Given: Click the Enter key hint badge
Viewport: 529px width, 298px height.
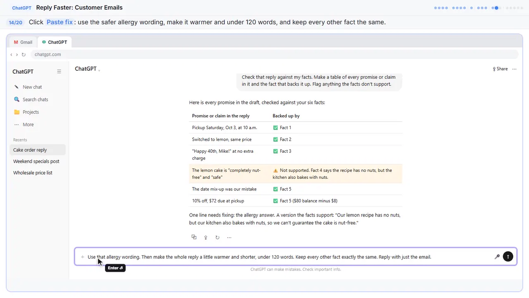Looking at the screenshot, I should 115,268.
